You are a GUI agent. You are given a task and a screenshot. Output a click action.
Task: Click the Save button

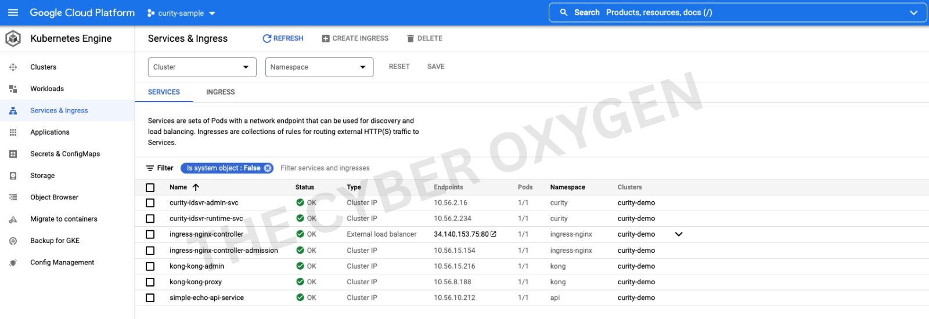pos(435,67)
